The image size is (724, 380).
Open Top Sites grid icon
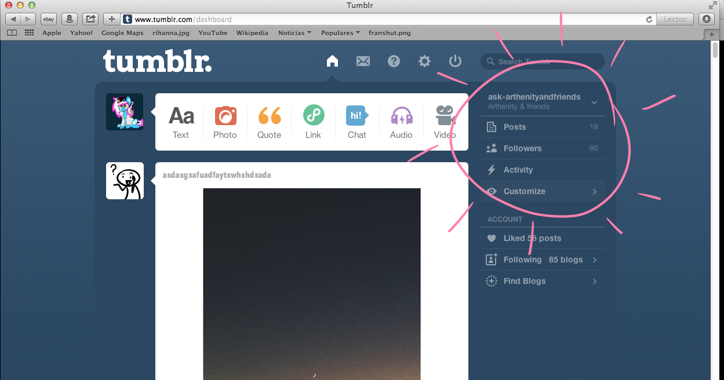click(x=29, y=33)
